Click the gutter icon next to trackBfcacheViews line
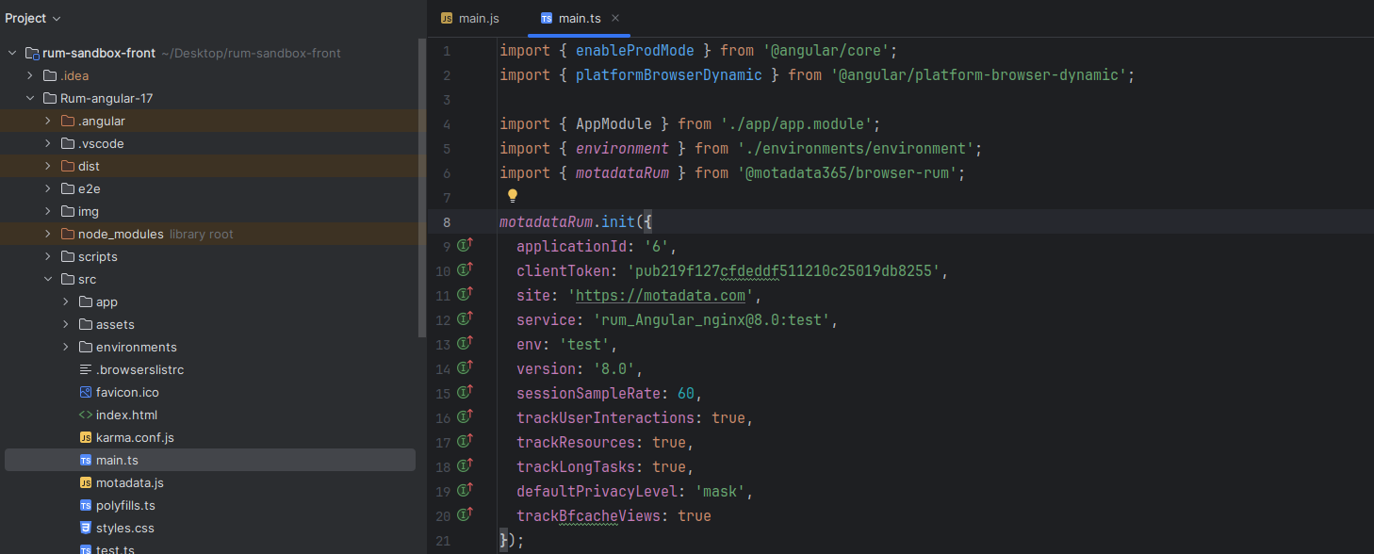Image resolution: width=1374 pixels, height=554 pixels. [464, 514]
